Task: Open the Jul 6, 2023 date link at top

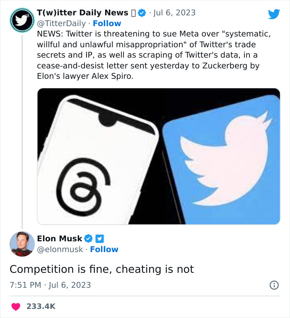Action: (x=174, y=13)
